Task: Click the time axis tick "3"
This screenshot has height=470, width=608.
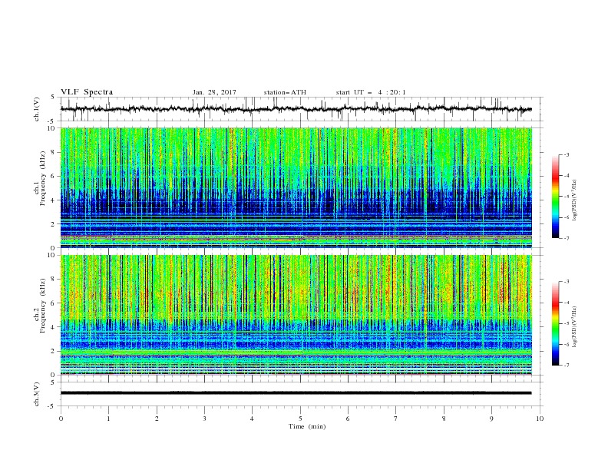Action: (204, 419)
